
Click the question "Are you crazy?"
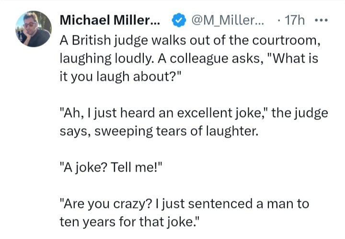pos(105,204)
